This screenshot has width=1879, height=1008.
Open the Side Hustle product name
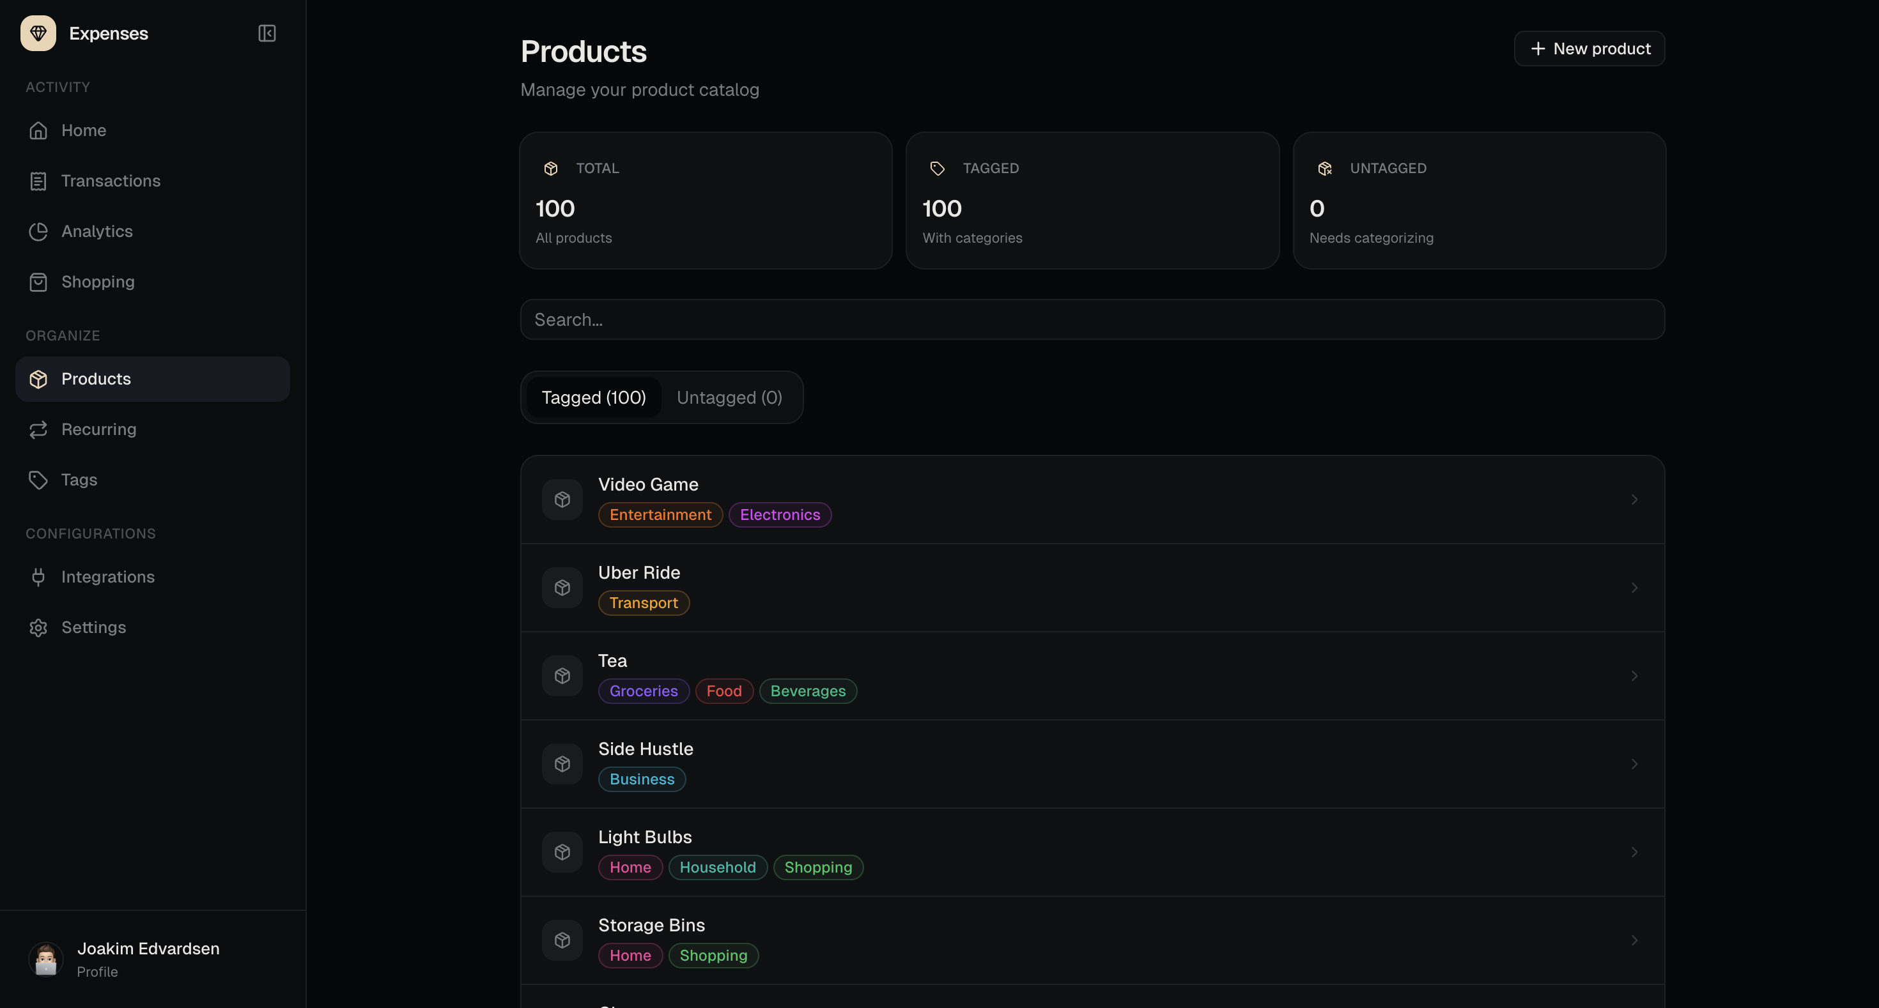(x=646, y=749)
